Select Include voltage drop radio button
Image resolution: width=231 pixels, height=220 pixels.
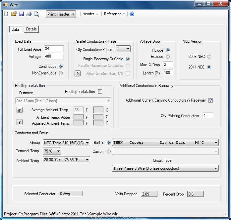[167, 50]
